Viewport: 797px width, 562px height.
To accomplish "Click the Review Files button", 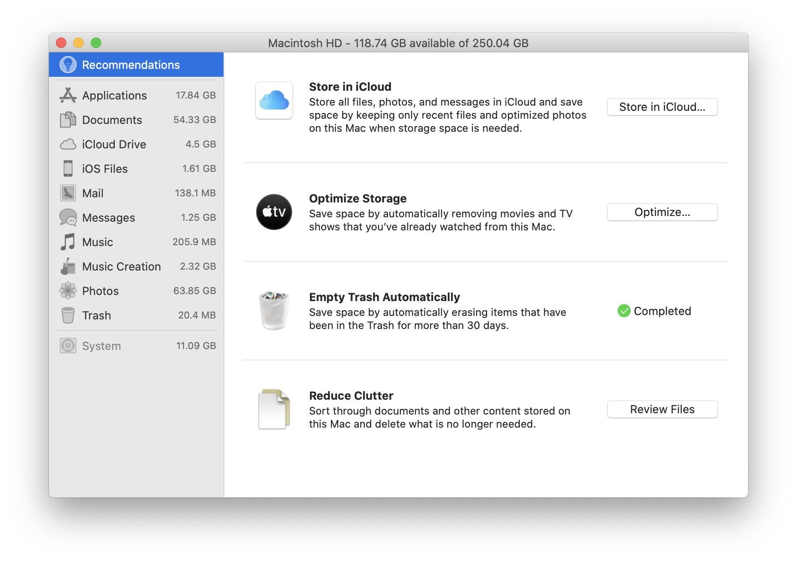I will pos(662,409).
